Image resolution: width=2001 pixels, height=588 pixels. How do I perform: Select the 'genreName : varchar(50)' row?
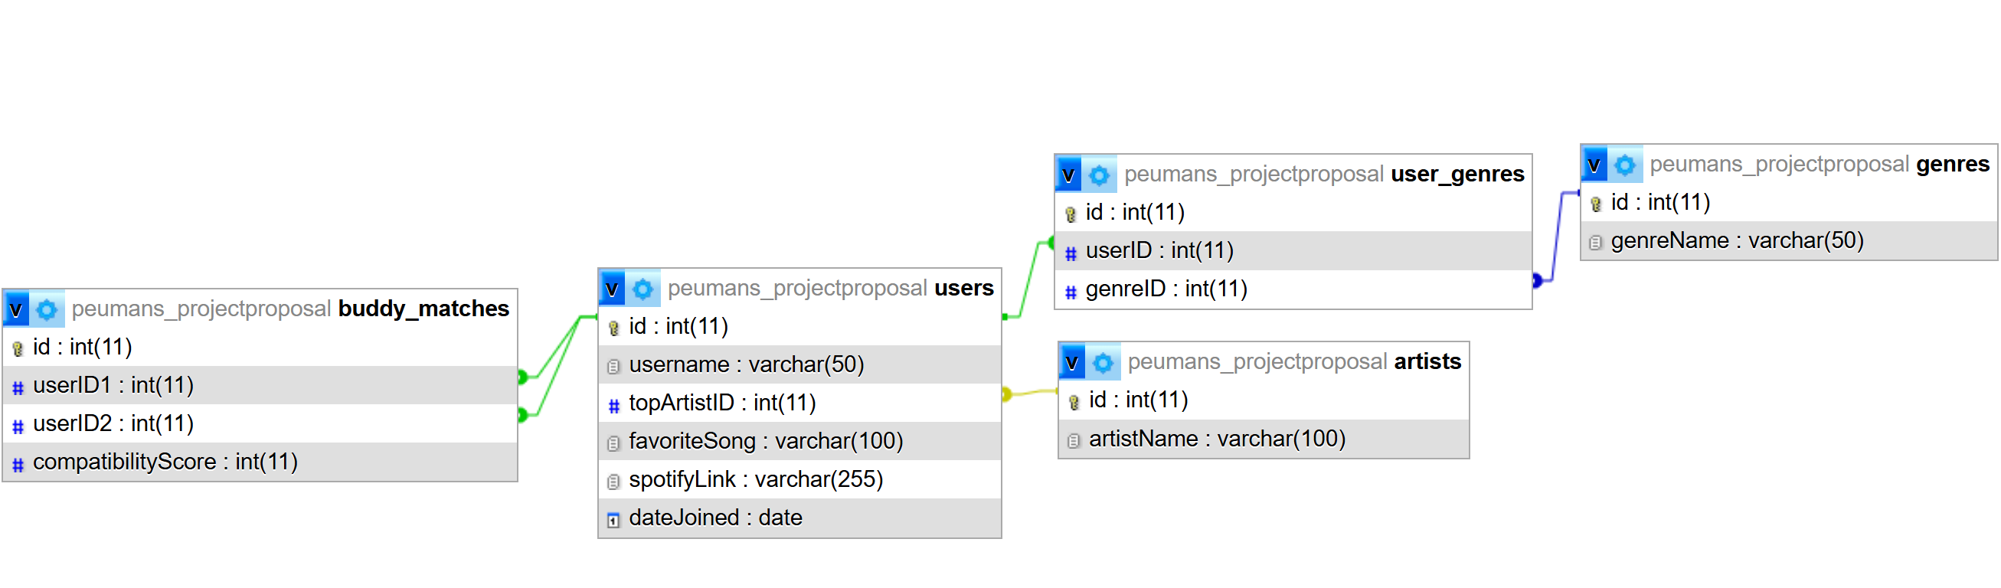coord(1789,241)
